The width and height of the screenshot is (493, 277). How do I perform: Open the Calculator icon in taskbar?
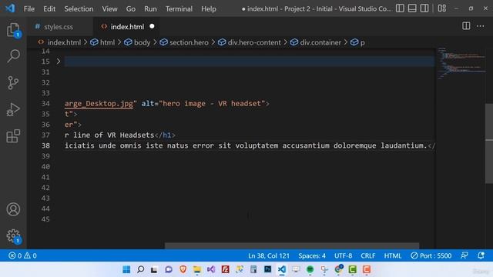[253, 269]
